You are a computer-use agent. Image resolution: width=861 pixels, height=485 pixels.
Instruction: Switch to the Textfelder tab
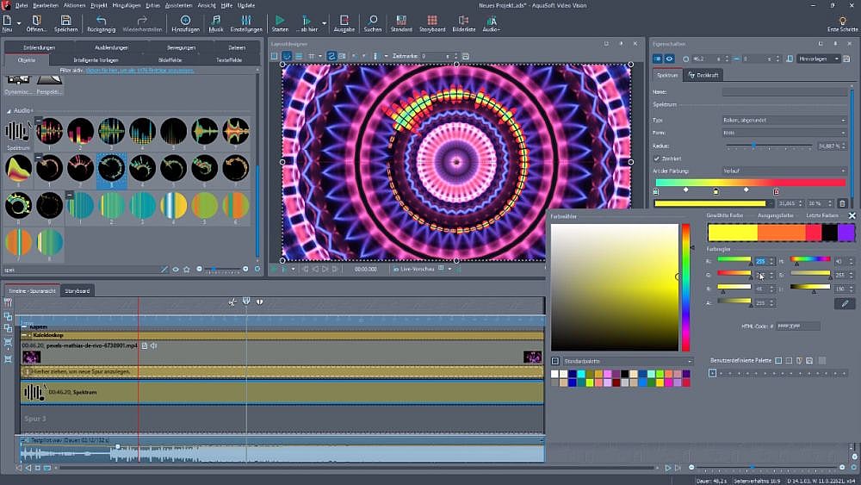[x=229, y=60]
